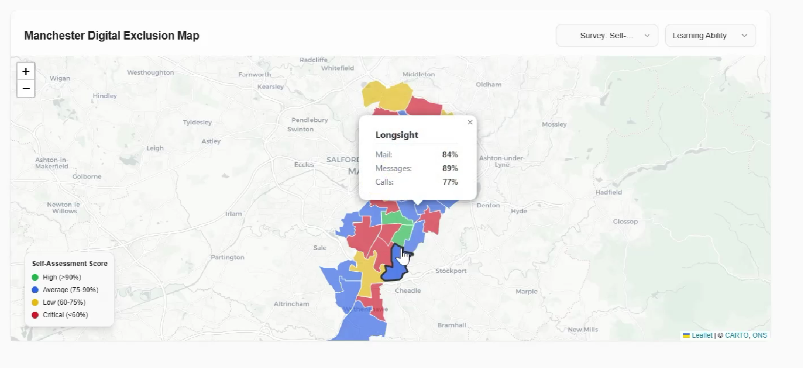Click the Low (60-75%) legend label

coord(64,303)
